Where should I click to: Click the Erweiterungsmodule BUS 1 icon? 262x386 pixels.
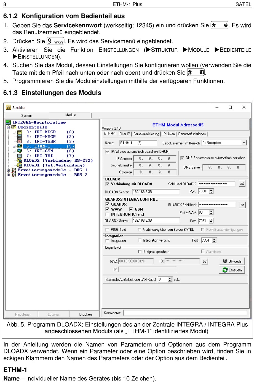tap(14, 170)
